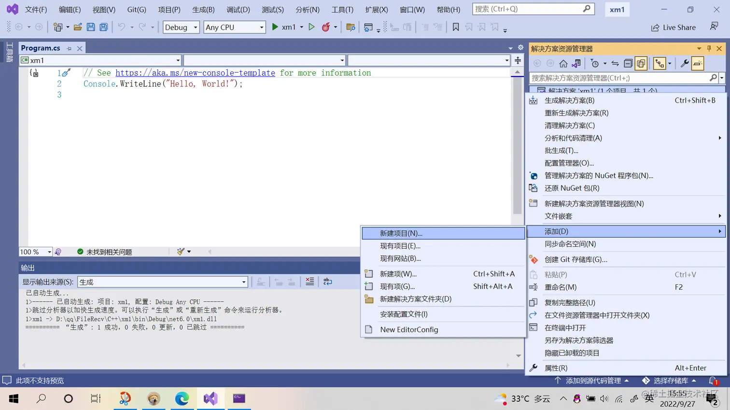The width and height of the screenshot is (730, 410).
Task: Open the aka.ms new-console-template link
Action: click(195, 73)
